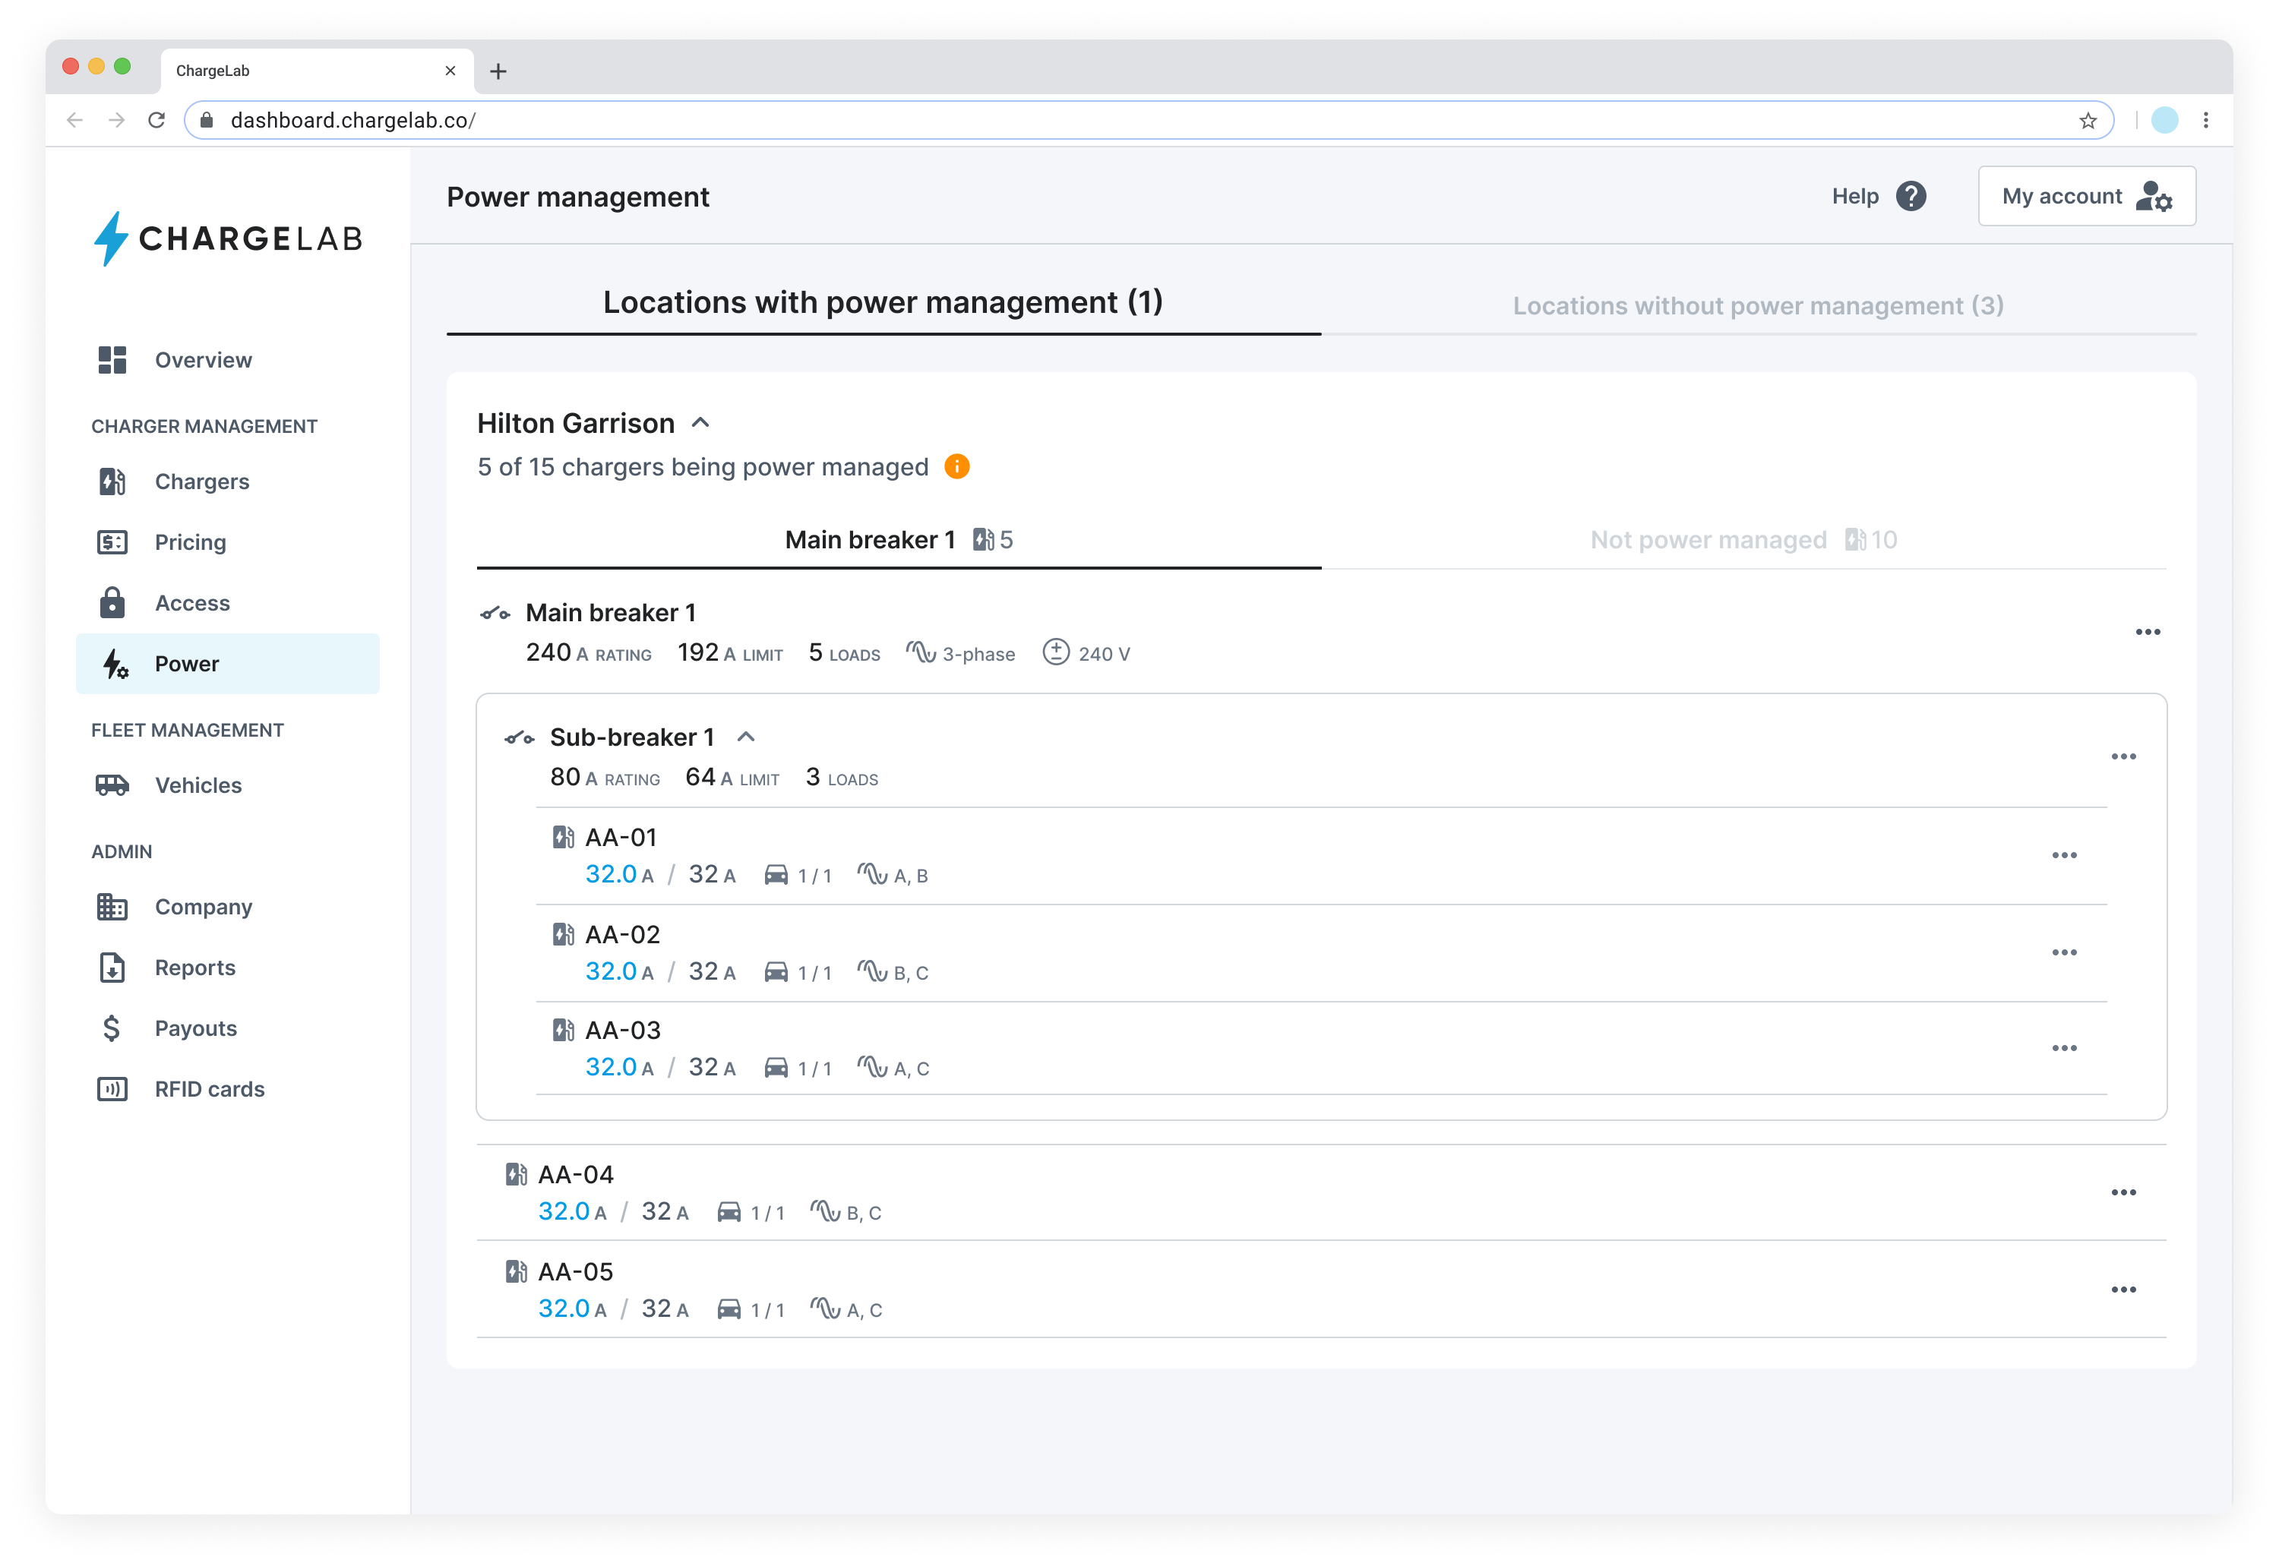Switch to Locations with power management tab

(883, 303)
